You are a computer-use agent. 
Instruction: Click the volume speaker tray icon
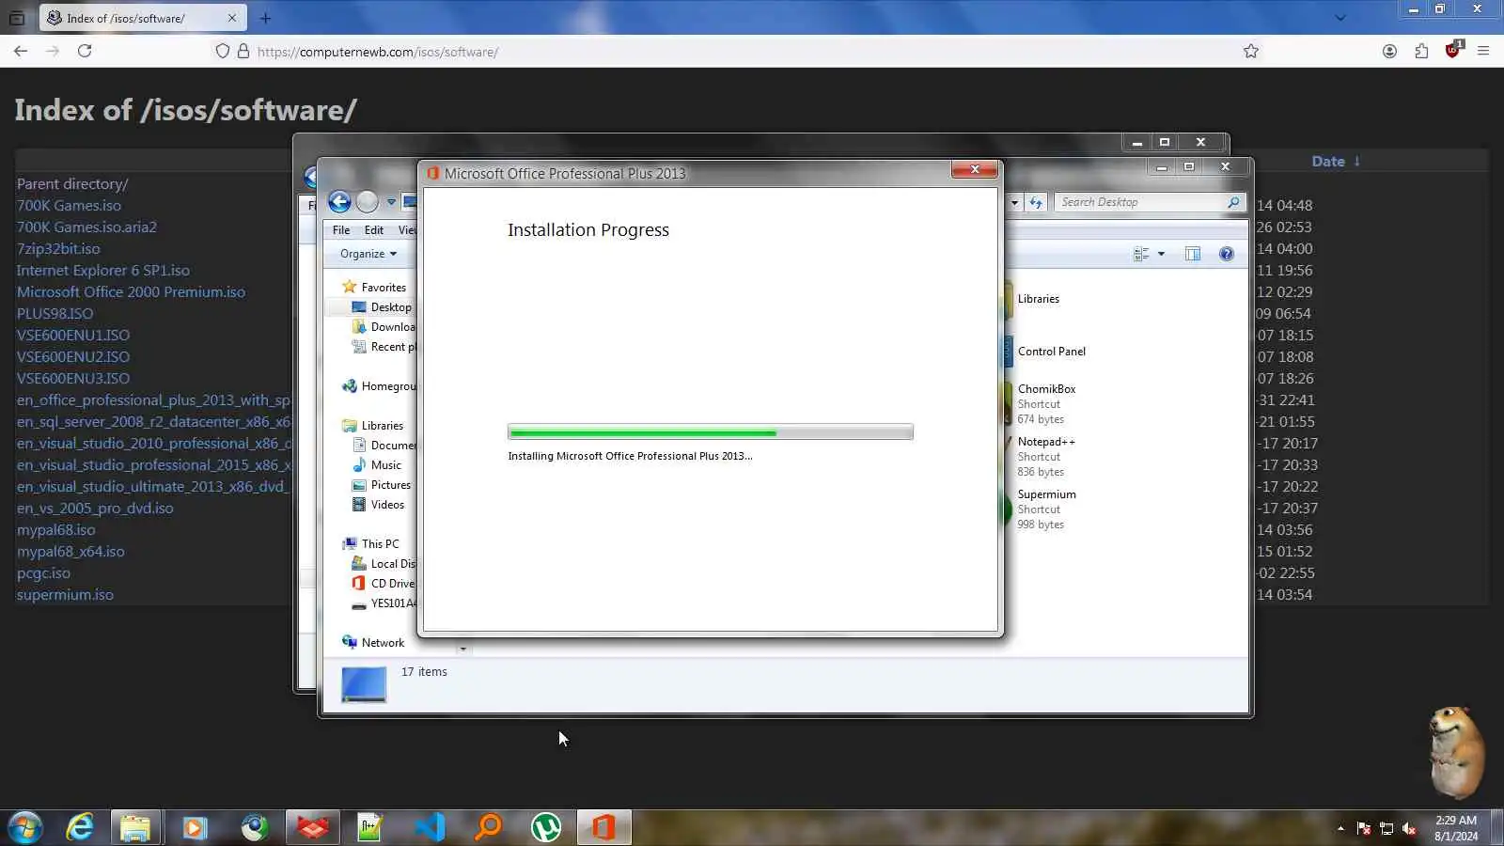[x=1409, y=828]
